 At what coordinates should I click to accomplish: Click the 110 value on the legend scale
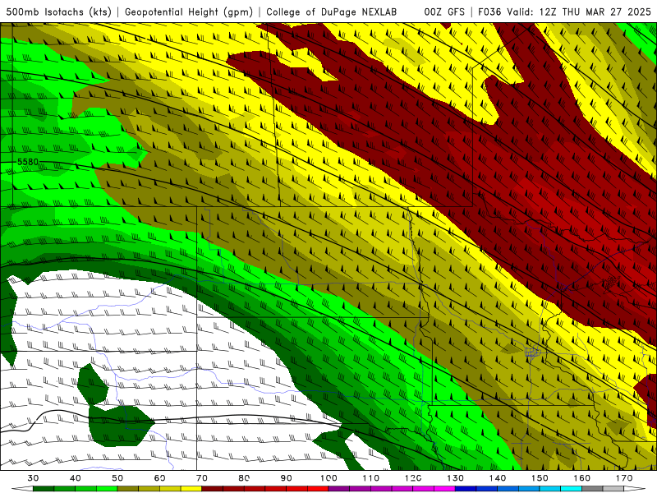[x=371, y=478]
